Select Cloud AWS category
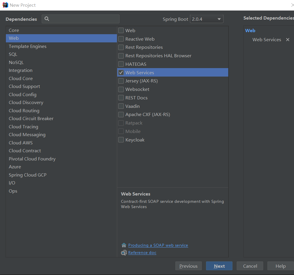The width and height of the screenshot is (294, 275). click(61, 143)
